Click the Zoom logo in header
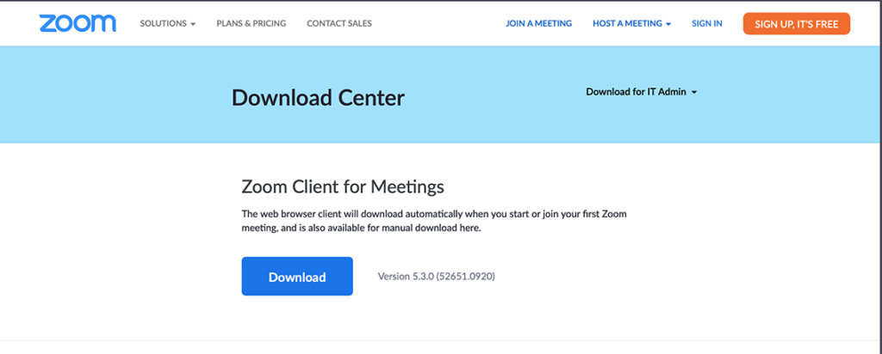882x354 pixels. (78, 23)
